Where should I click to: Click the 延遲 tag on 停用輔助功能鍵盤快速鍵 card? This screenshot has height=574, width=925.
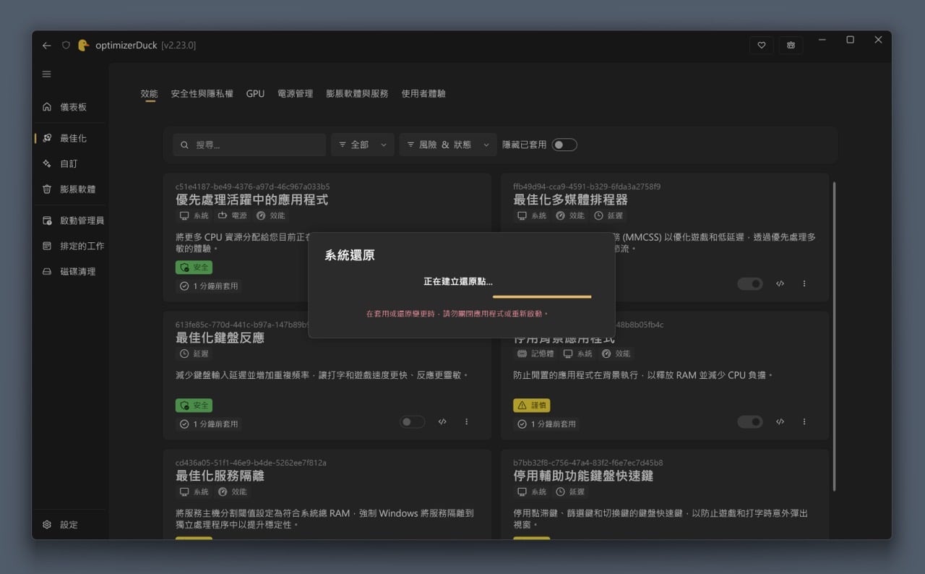(x=570, y=492)
